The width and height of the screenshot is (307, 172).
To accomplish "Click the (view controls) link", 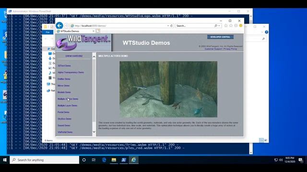I will pos(74,56).
